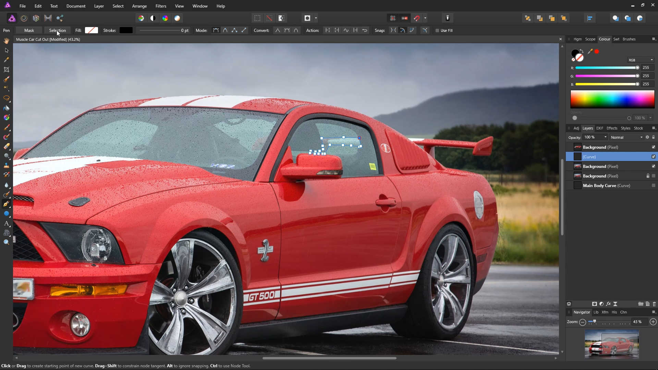Click the black Stroke colour swatch
This screenshot has height=370, width=658.
[x=126, y=30]
